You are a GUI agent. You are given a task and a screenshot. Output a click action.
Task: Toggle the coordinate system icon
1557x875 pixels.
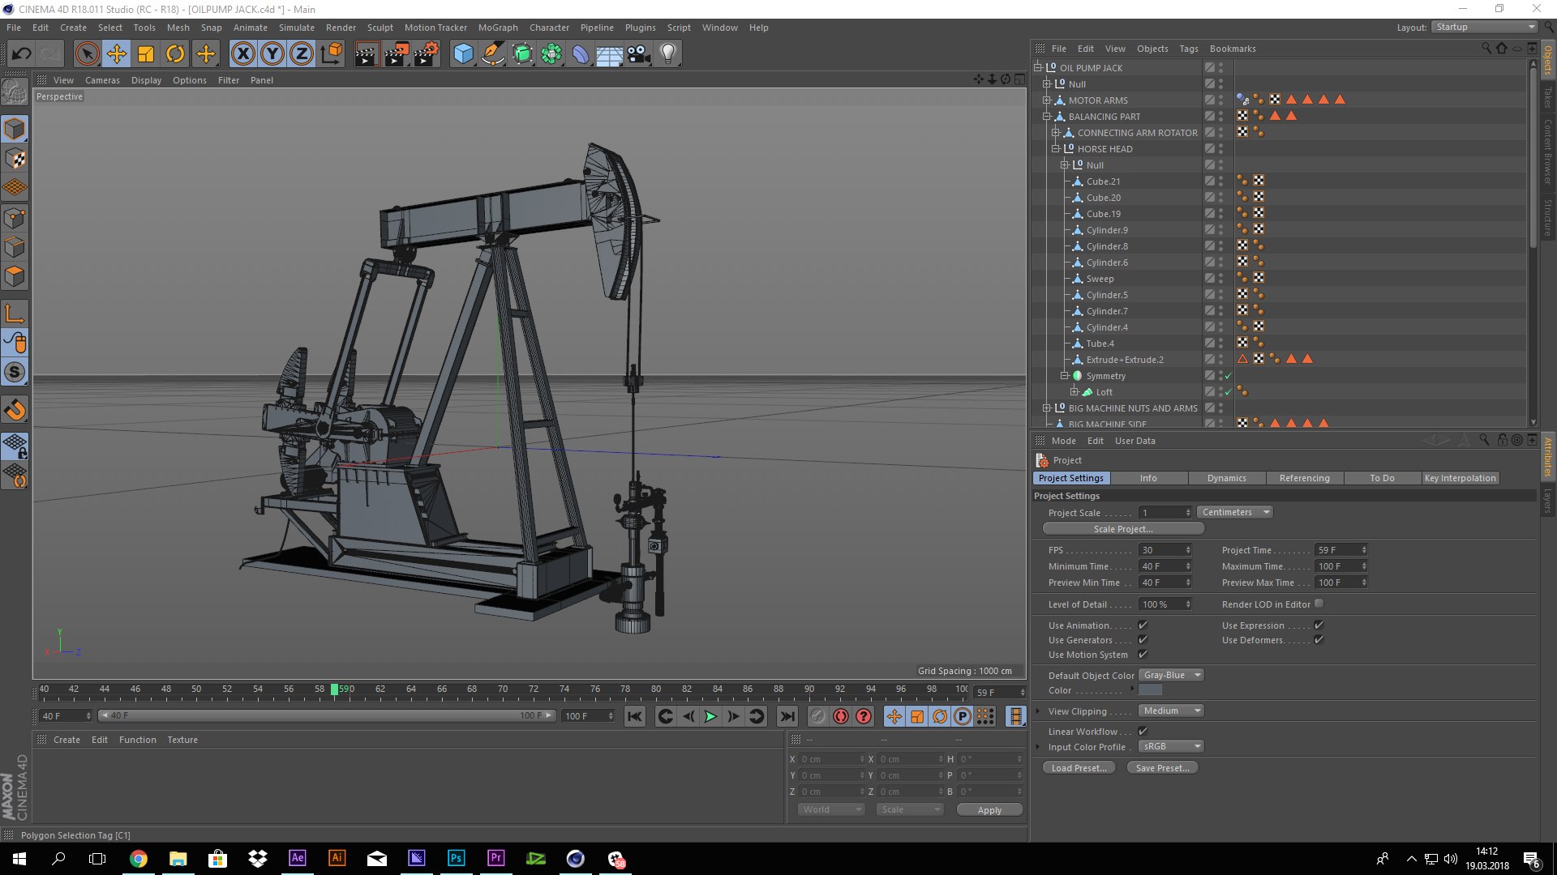(x=332, y=54)
